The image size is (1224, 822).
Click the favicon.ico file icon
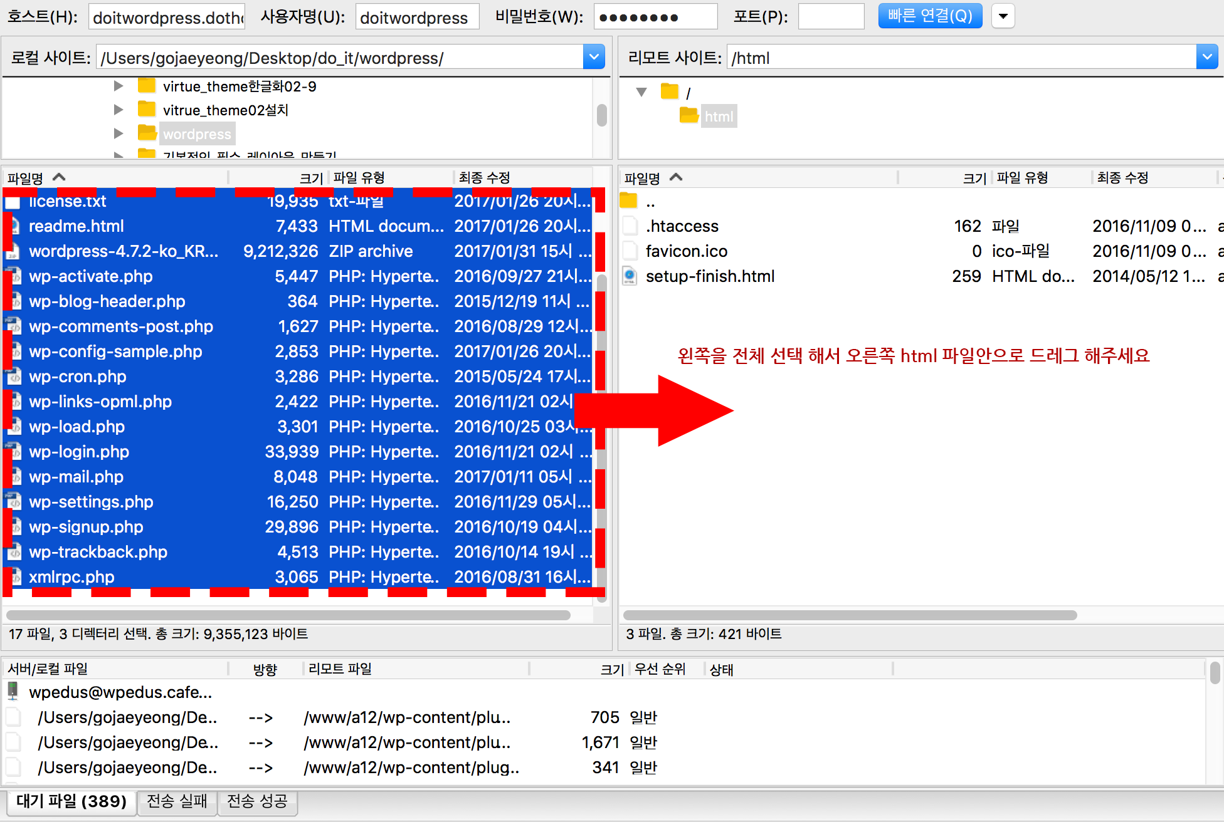pos(630,251)
